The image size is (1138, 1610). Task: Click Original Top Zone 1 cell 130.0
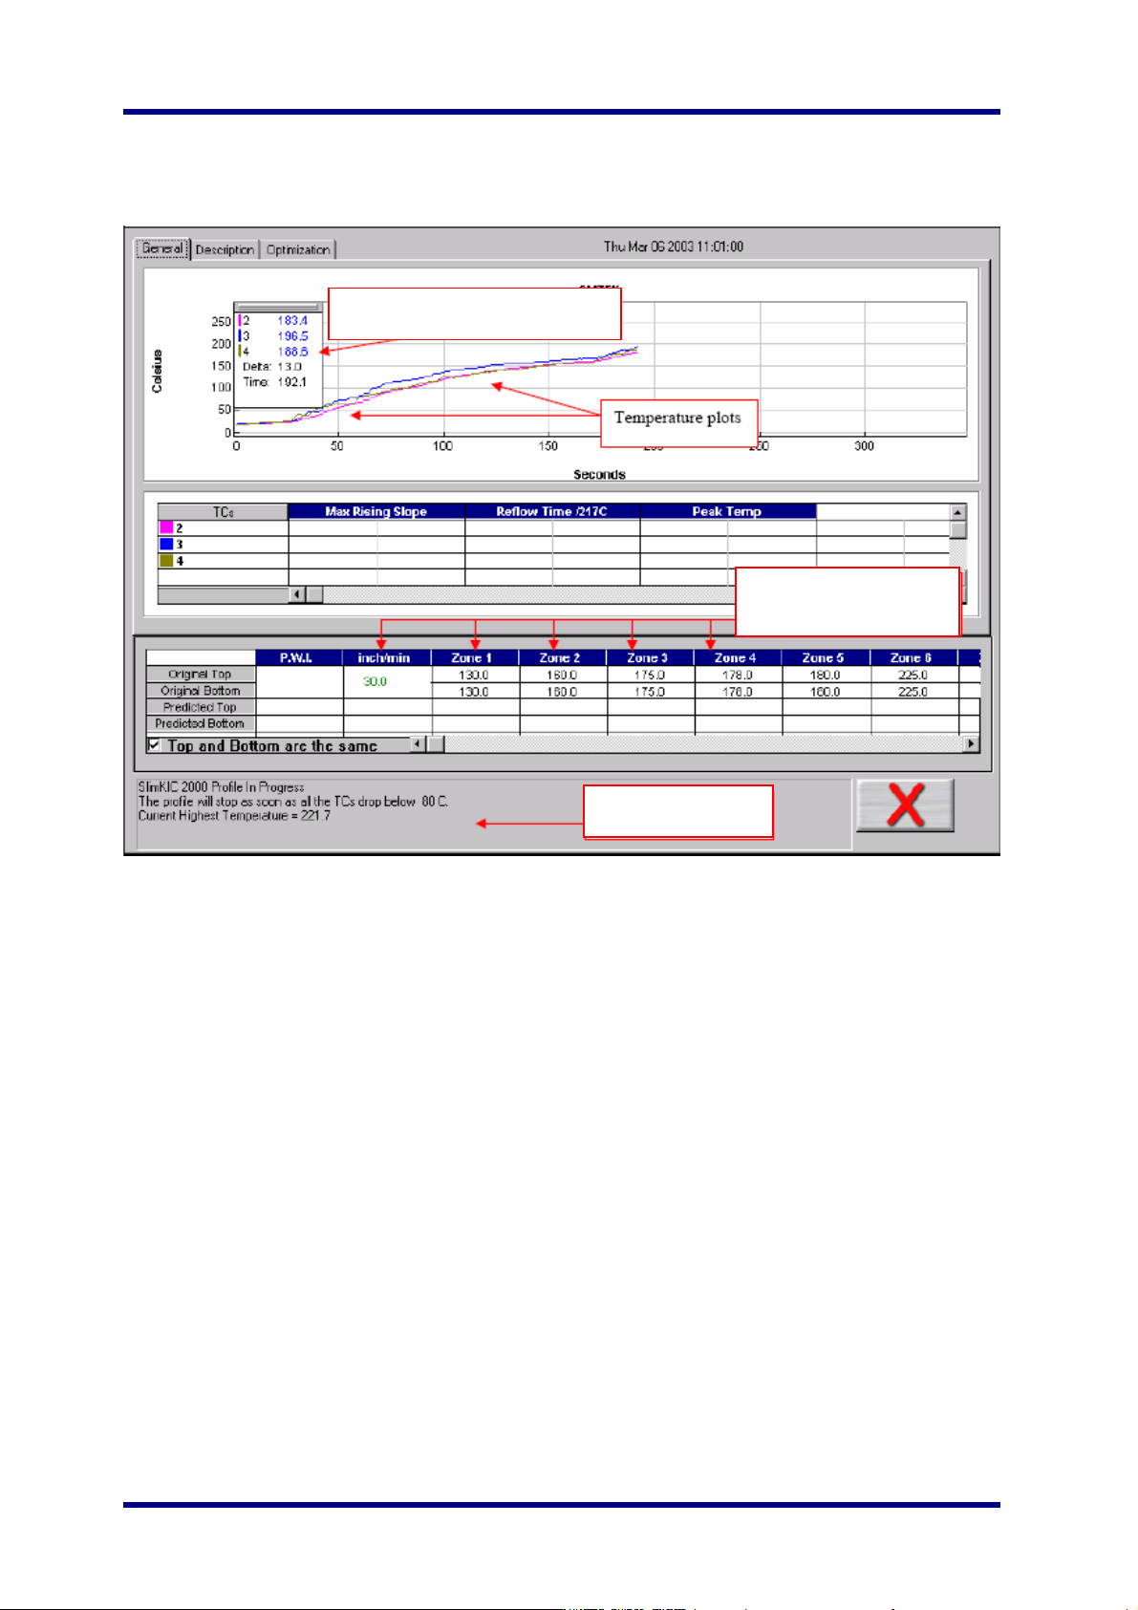(x=474, y=675)
